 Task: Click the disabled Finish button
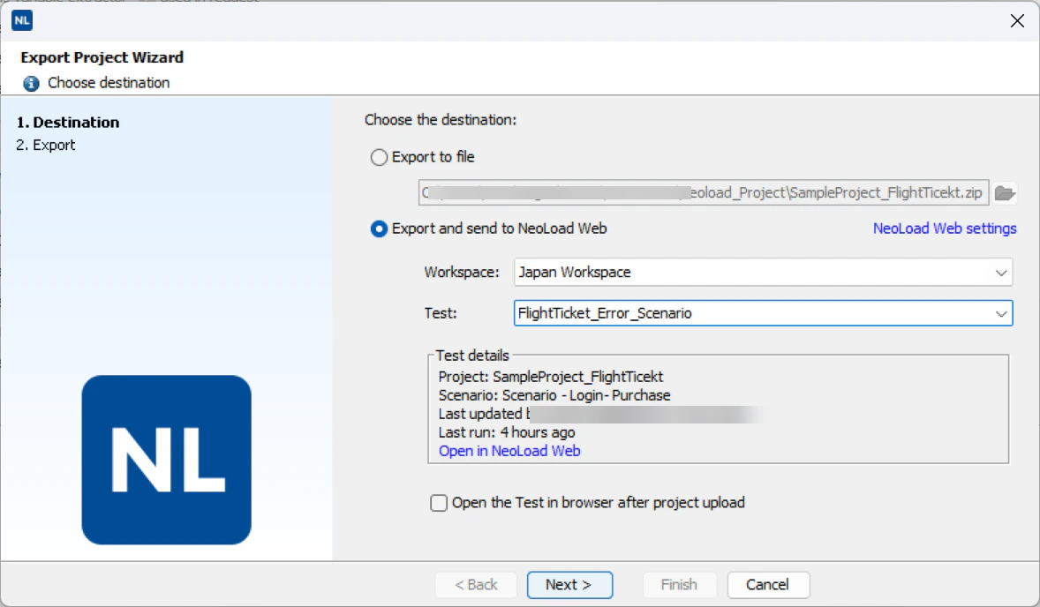point(679,585)
